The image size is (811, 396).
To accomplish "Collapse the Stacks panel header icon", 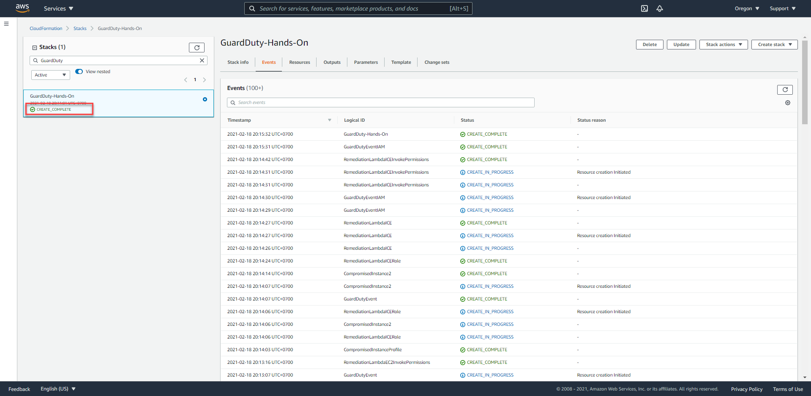I will [x=35, y=47].
